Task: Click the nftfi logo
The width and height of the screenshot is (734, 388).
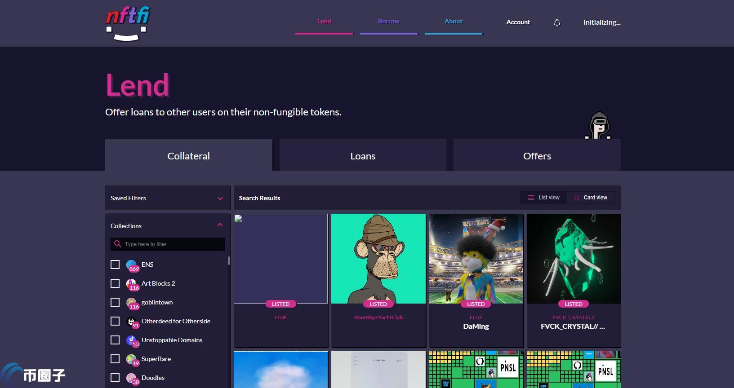Action: (x=128, y=23)
